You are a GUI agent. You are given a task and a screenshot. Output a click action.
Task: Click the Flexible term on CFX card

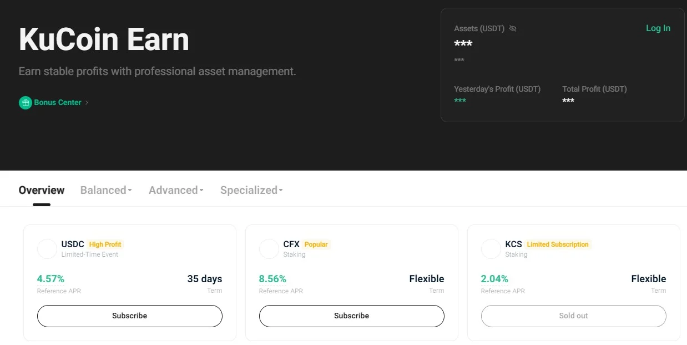pos(427,279)
